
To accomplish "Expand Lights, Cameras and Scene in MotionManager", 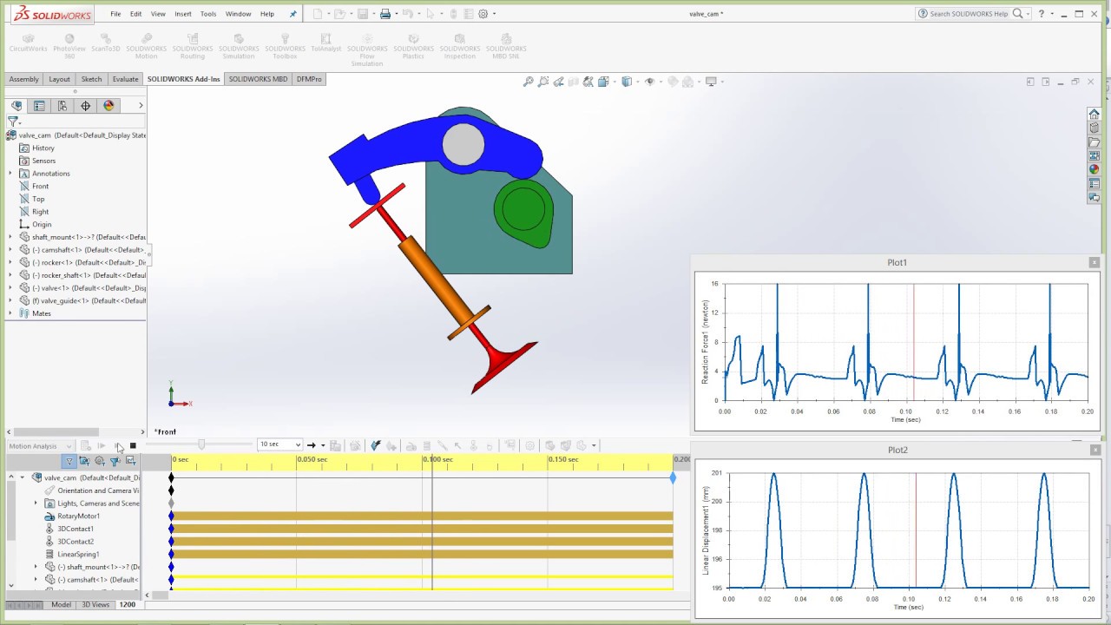I will [36, 503].
